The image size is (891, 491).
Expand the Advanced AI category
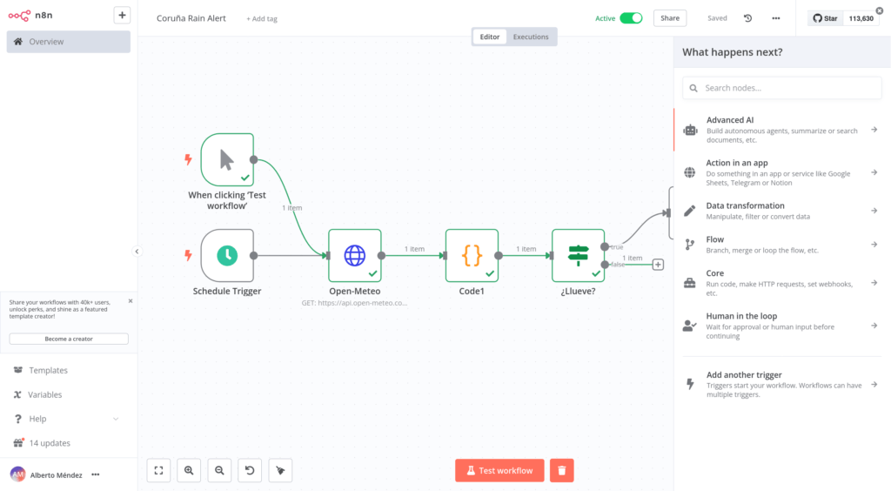[780, 130]
